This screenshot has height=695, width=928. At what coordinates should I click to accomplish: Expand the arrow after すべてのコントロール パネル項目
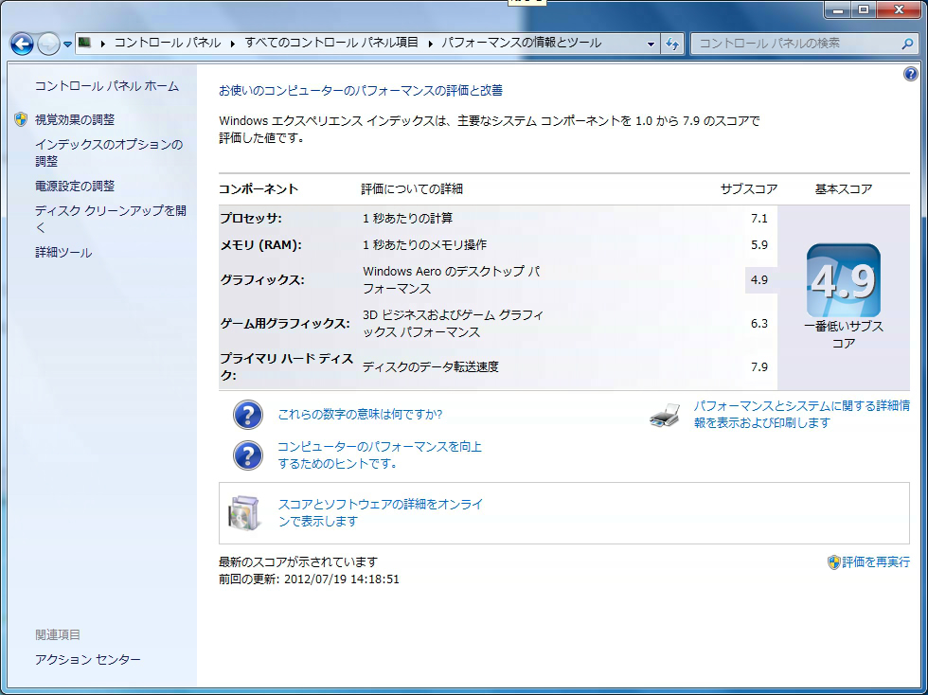pos(430,44)
